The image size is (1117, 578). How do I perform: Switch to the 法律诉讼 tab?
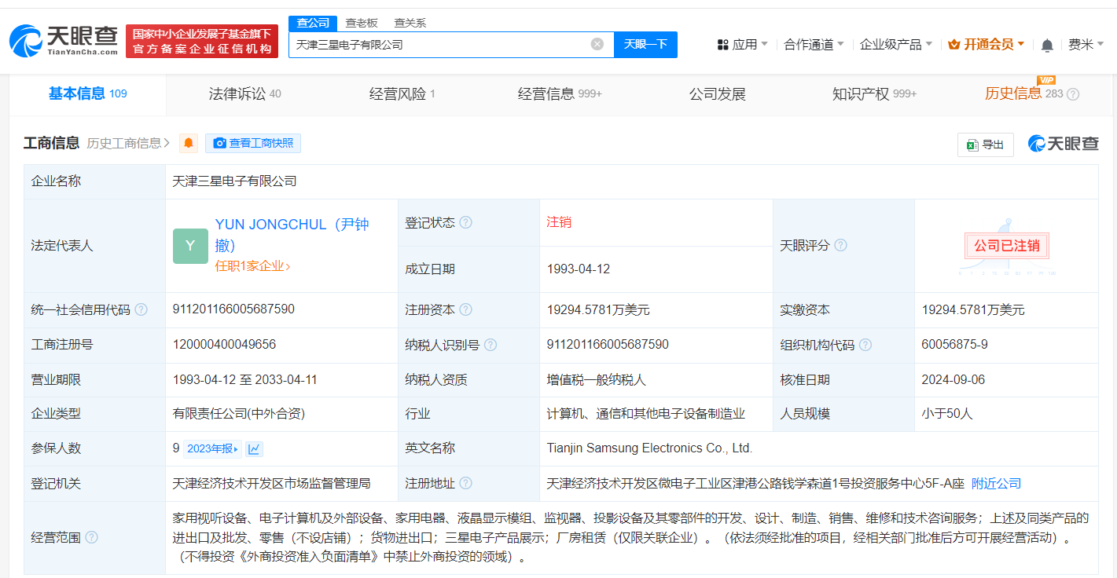pos(244,94)
